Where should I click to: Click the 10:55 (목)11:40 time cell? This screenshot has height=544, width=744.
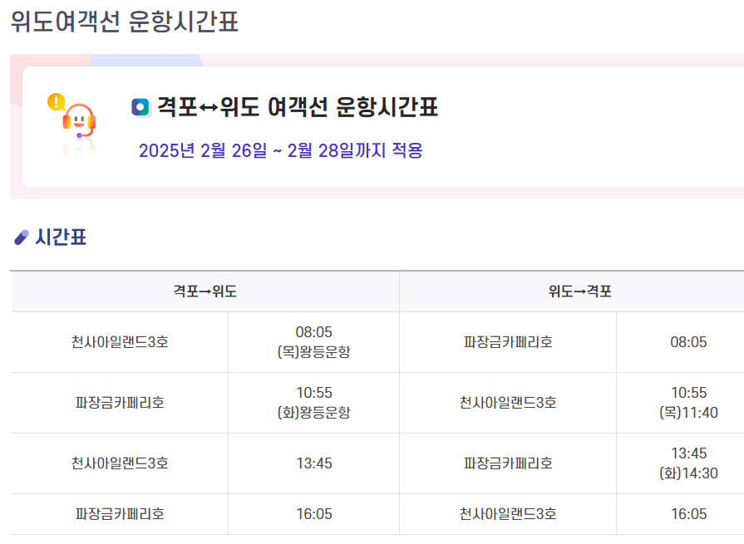pyautogui.click(x=688, y=403)
